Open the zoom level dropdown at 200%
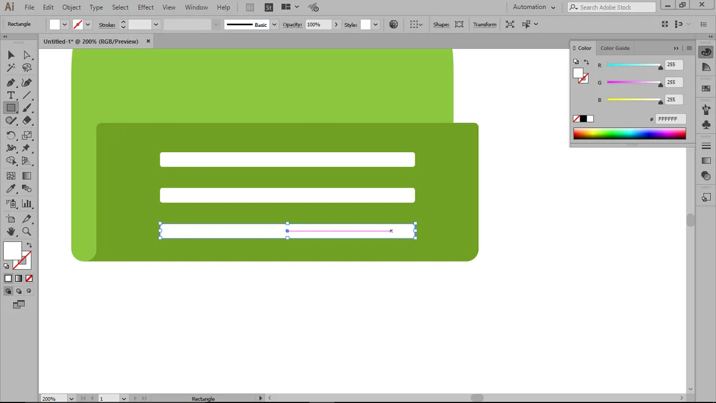716x403 pixels. coord(71,399)
